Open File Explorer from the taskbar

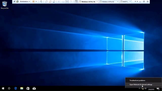[22, 88]
